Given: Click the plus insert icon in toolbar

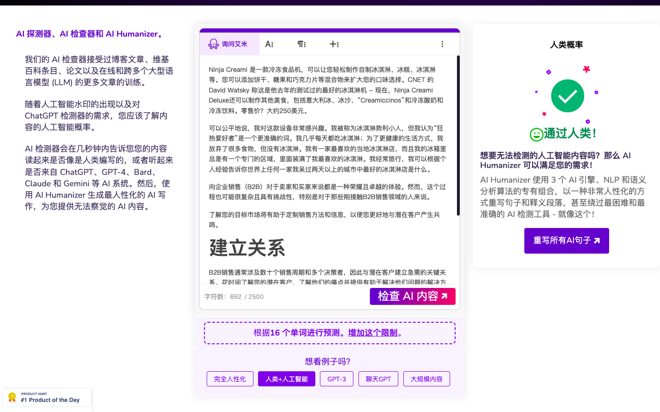Looking at the screenshot, I should (333, 44).
